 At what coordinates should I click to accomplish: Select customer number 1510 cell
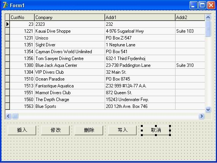pos(22,79)
